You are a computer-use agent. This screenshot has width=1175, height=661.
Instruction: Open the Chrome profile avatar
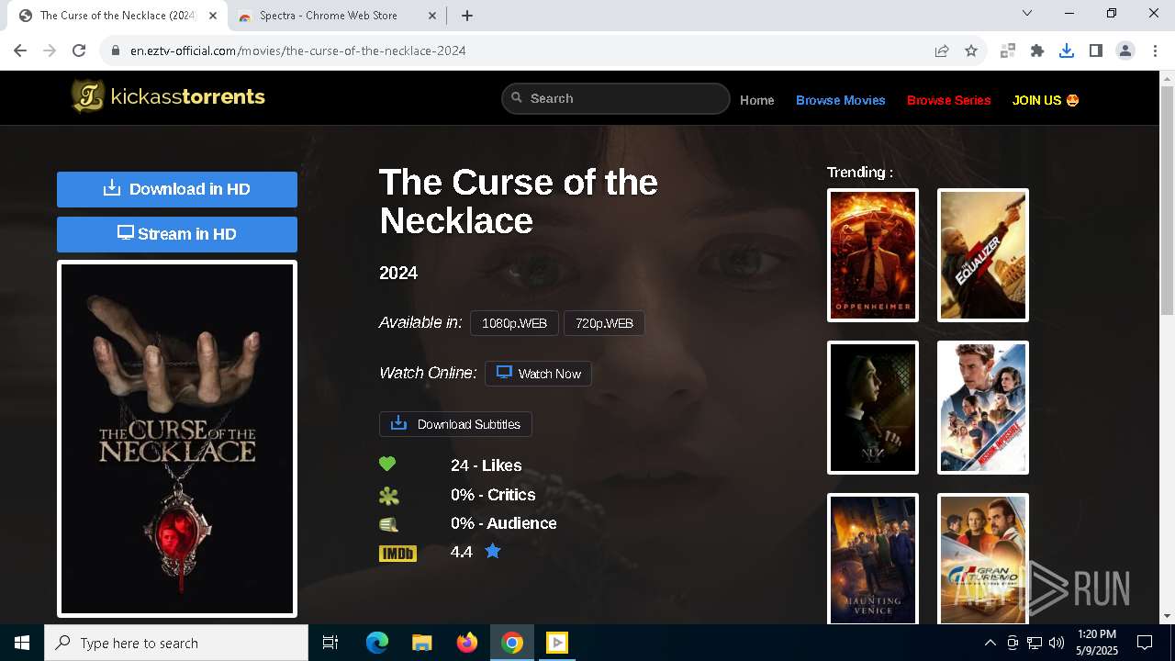[1125, 50]
